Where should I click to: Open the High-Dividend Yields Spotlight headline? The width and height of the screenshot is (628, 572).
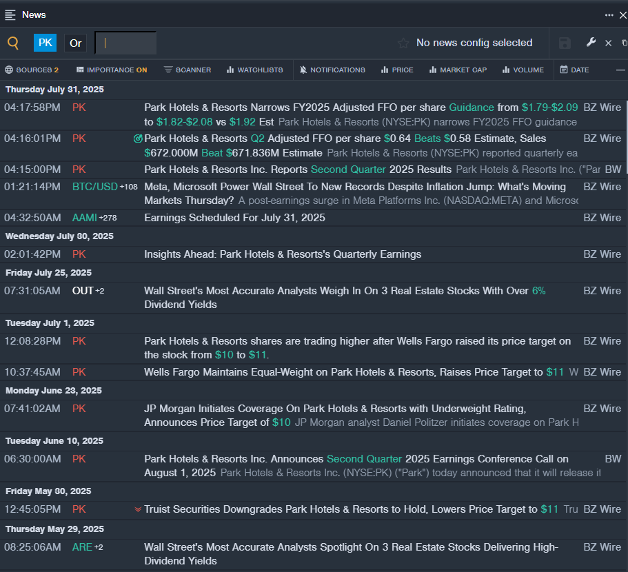[352, 554]
